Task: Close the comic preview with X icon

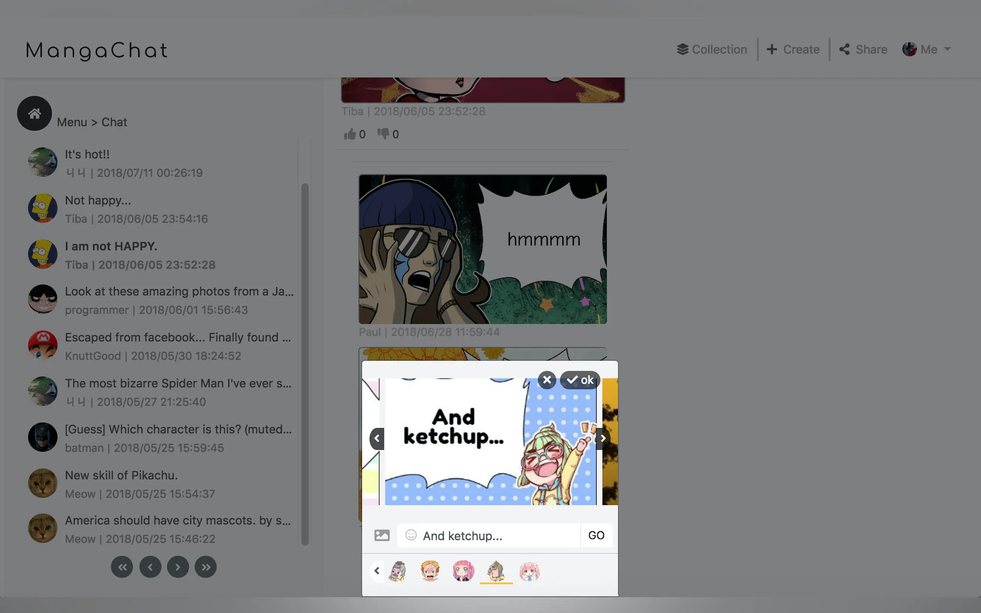Action: coord(547,380)
